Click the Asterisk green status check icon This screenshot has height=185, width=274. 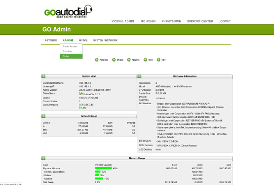tap(97, 60)
